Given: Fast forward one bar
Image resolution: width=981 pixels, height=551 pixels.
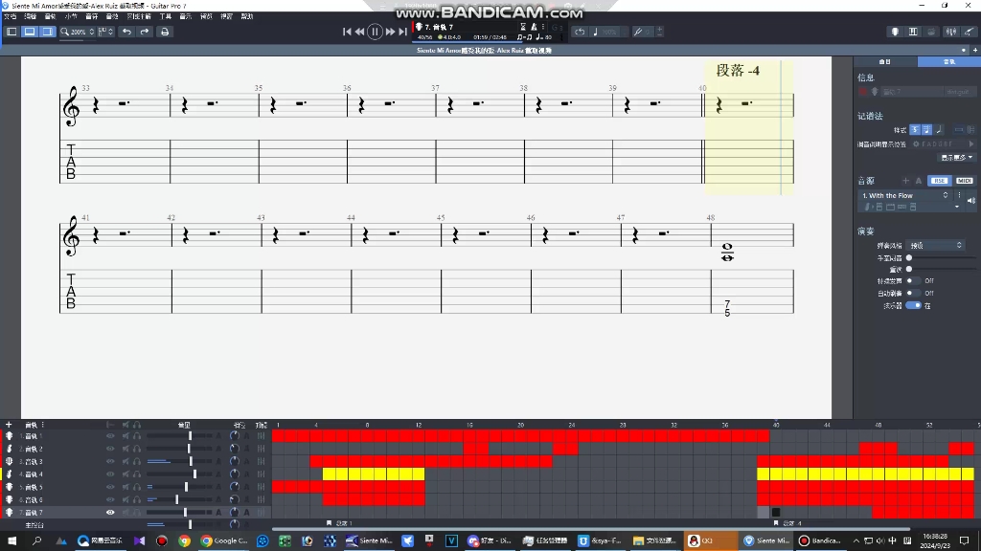Looking at the screenshot, I should click(x=391, y=32).
